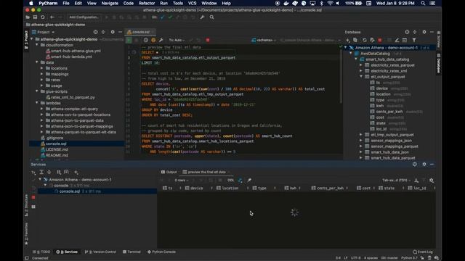
Task: Click the DDL button in results toolbar
Action: coord(231,181)
